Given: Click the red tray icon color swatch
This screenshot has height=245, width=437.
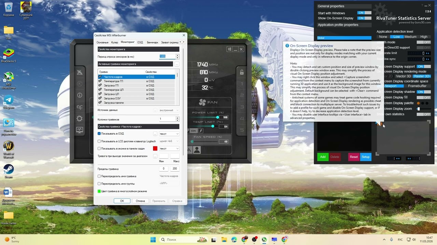Looking at the screenshot, I should click(x=155, y=149).
